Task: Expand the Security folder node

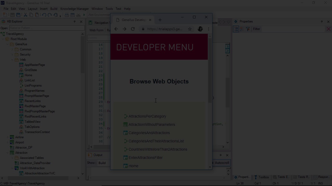Action: (x=12, y=55)
